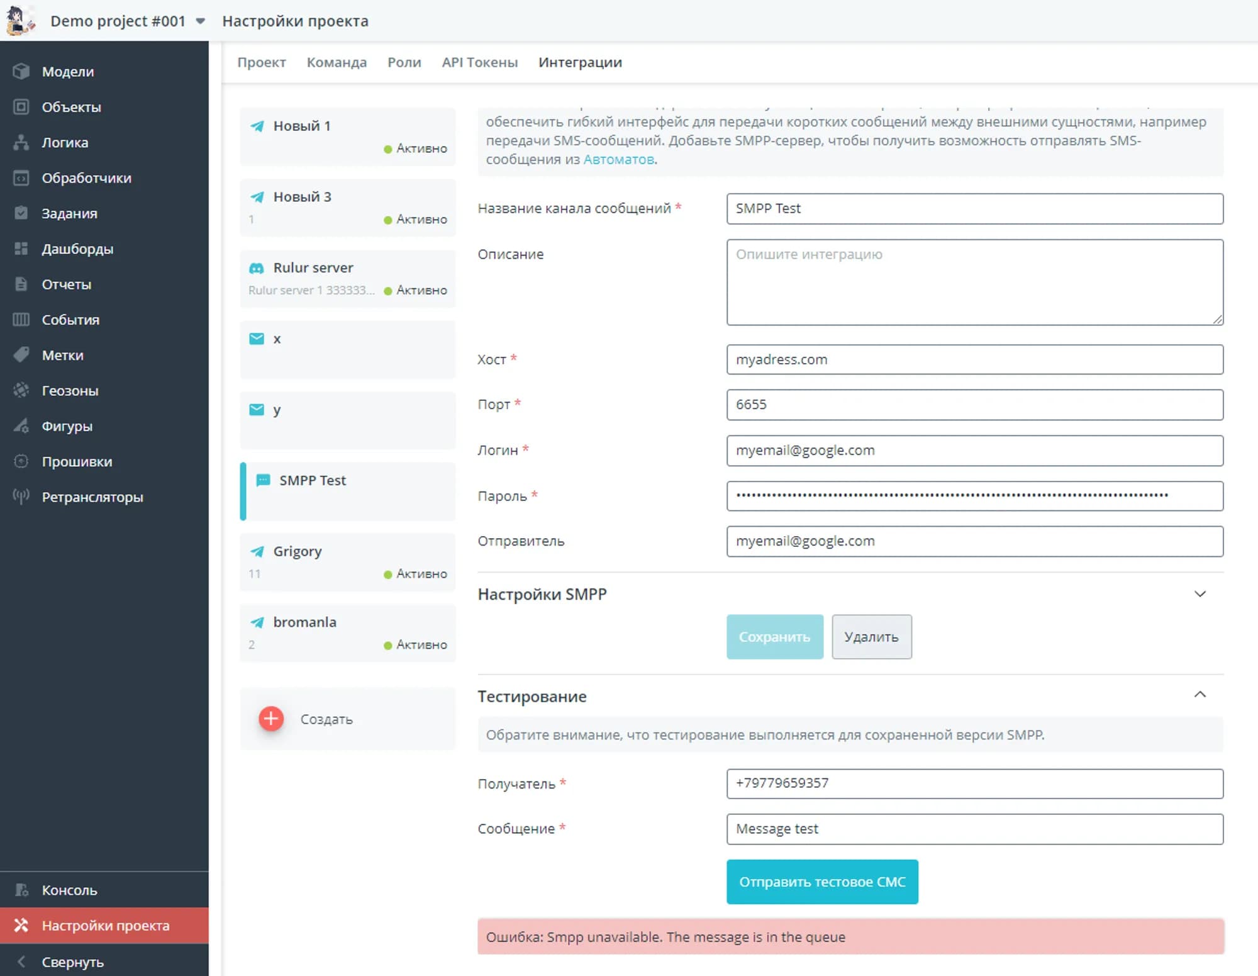This screenshot has width=1258, height=976.
Task: Open the Logic hierarchy icon in the sidebar
Action: [21, 142]
